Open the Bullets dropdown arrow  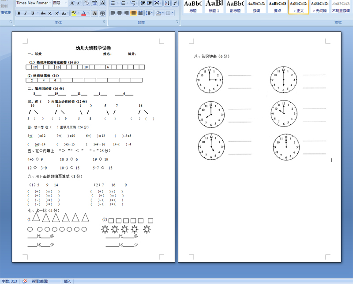[x=117, y=3]
